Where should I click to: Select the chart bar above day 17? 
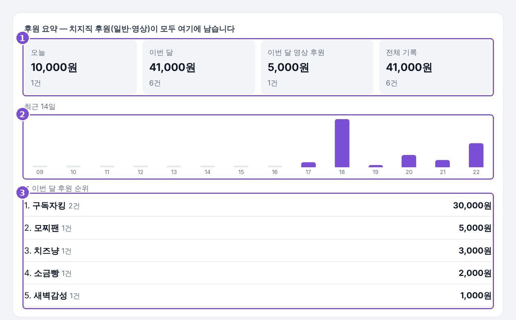[x=308, y=165]
